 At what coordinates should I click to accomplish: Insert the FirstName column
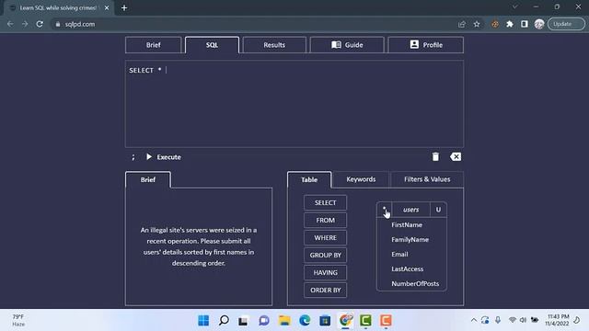point(407,224)
